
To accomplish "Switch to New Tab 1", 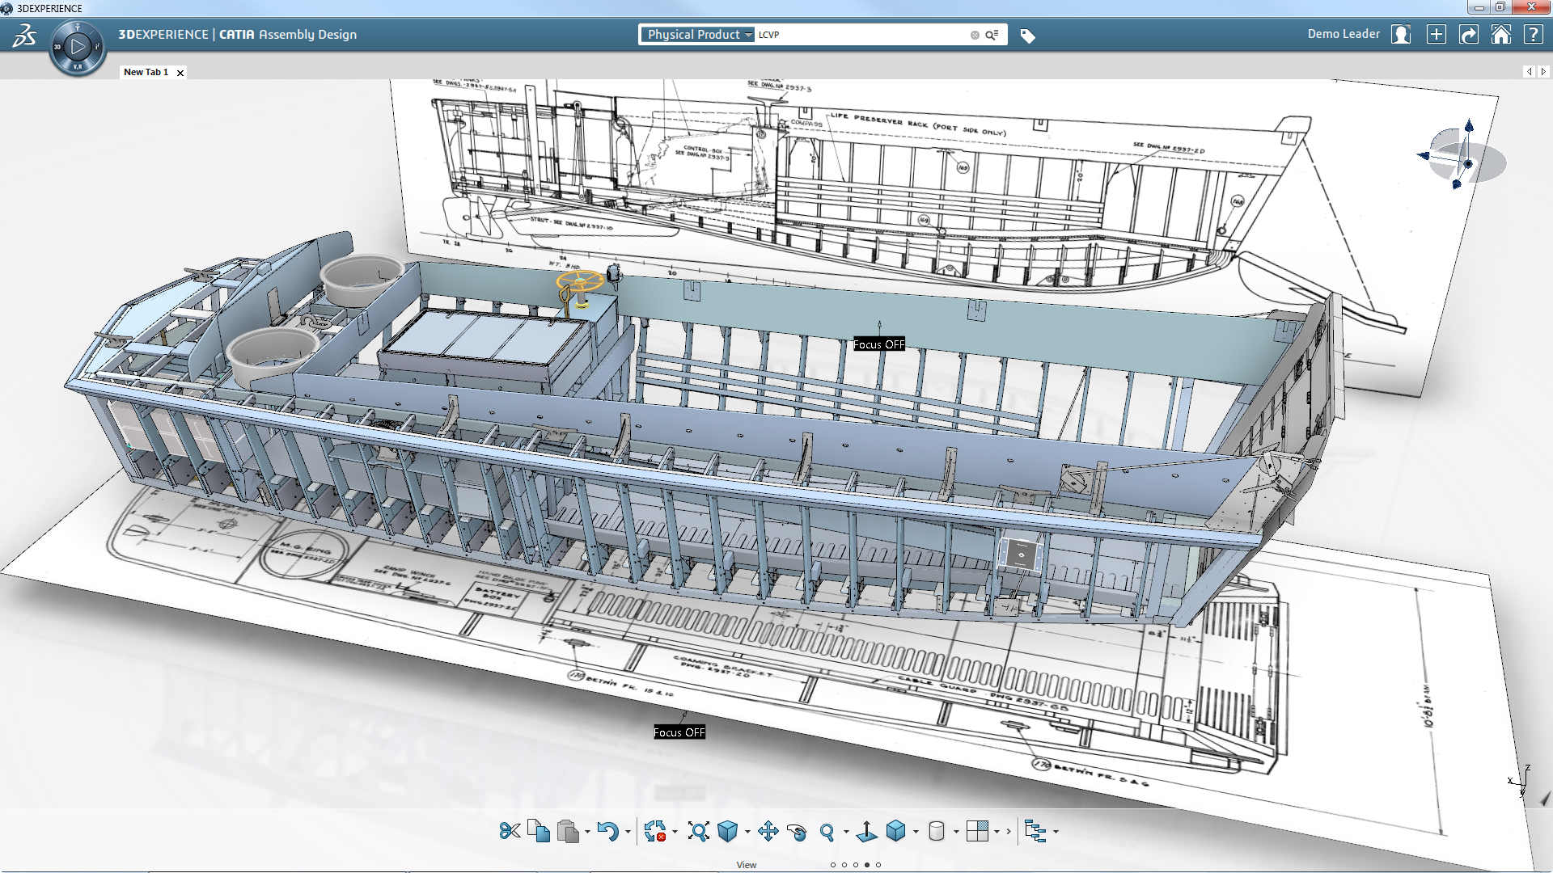I will coord(146,72).
